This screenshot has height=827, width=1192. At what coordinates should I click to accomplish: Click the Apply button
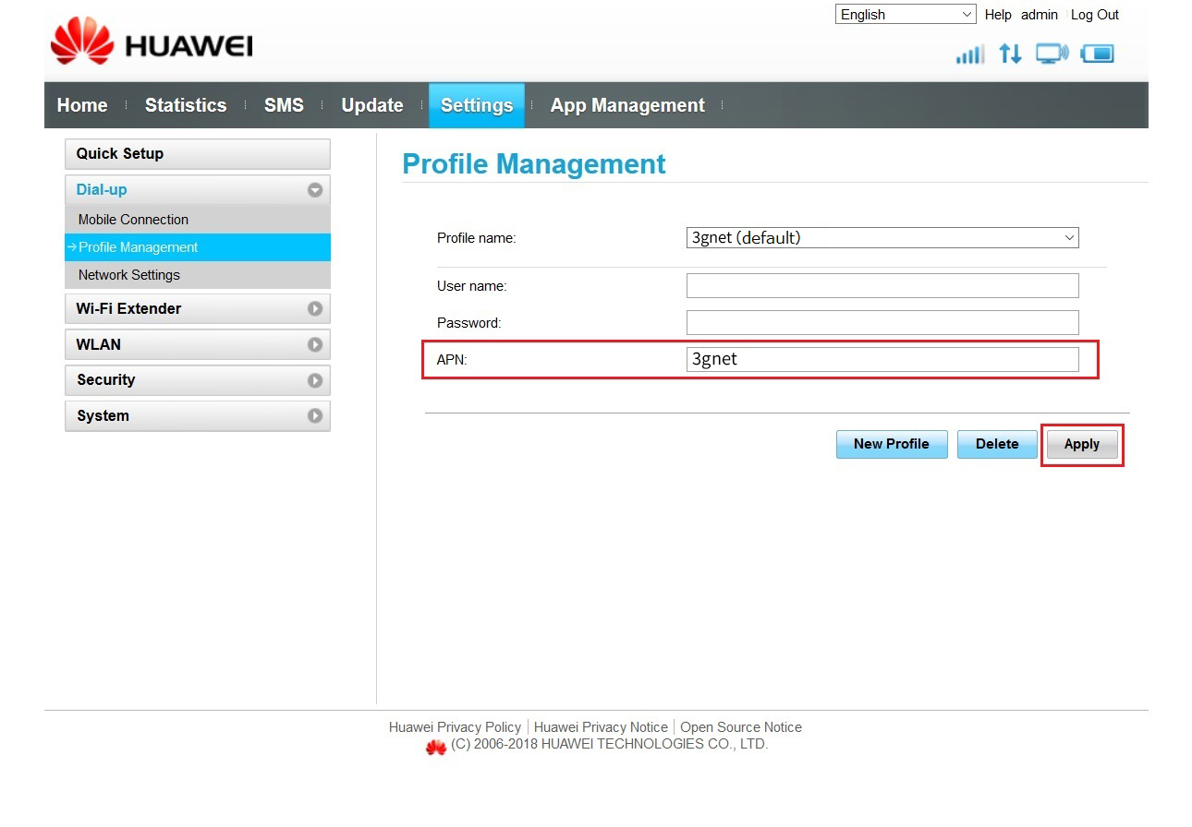(x=1082, y=444)
